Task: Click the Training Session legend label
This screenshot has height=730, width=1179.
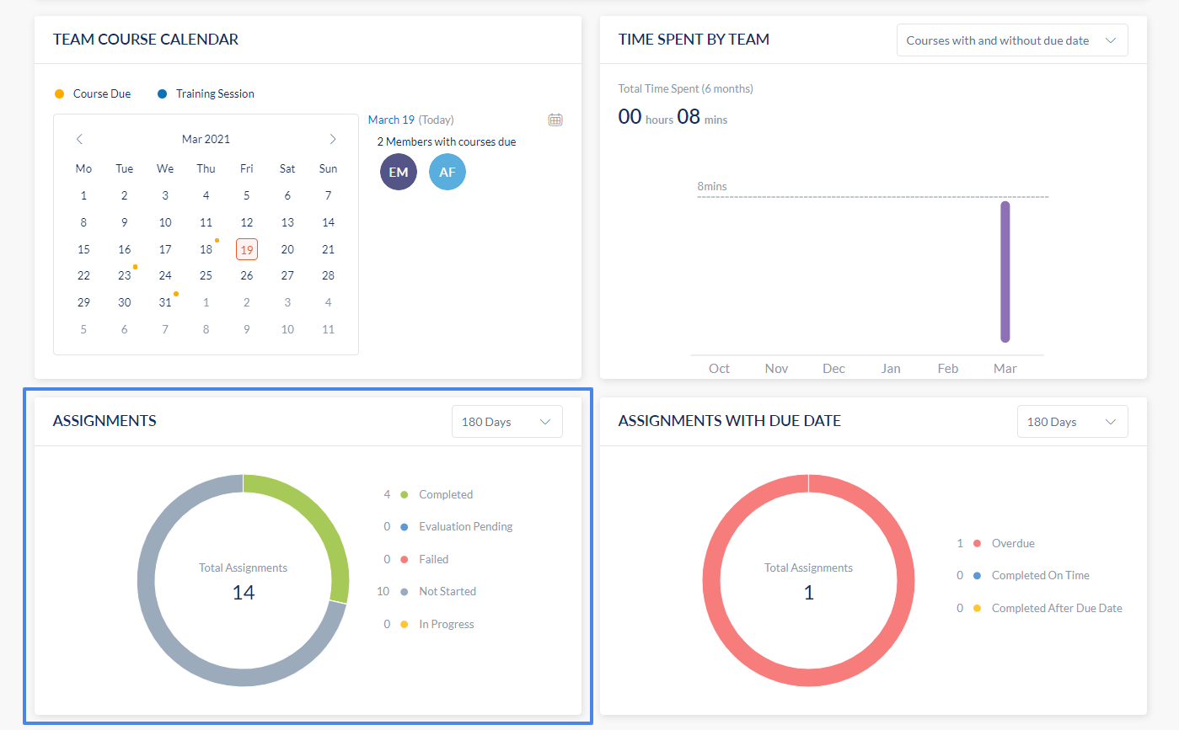Action: (x=215, y=93)
